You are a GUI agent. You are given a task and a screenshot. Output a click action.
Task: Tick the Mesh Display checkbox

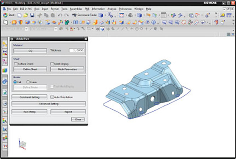[52, 64]
